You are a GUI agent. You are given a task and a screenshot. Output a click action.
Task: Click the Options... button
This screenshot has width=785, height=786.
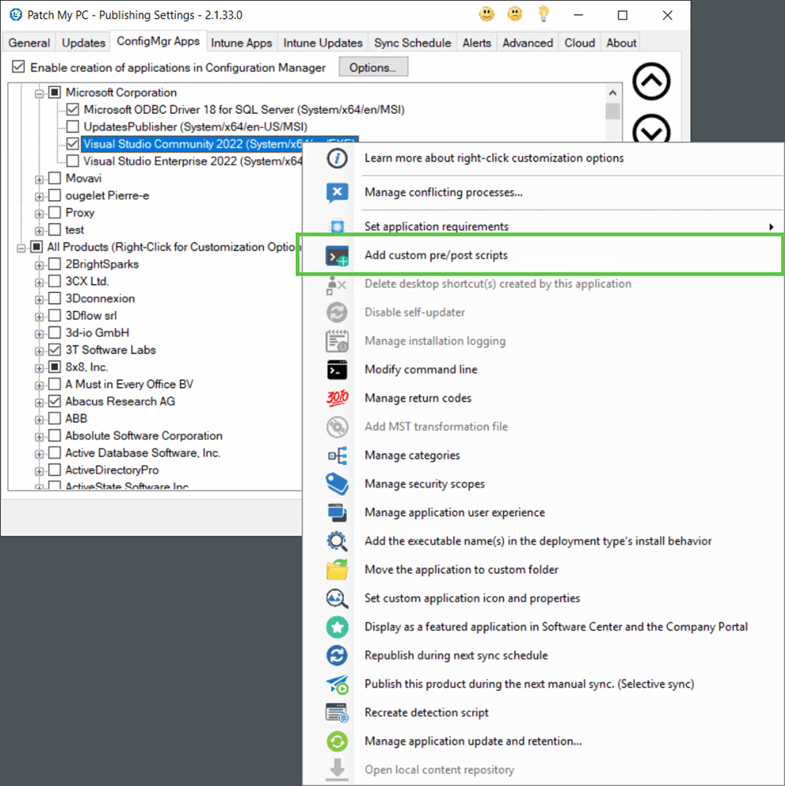[x=373, y=68]
